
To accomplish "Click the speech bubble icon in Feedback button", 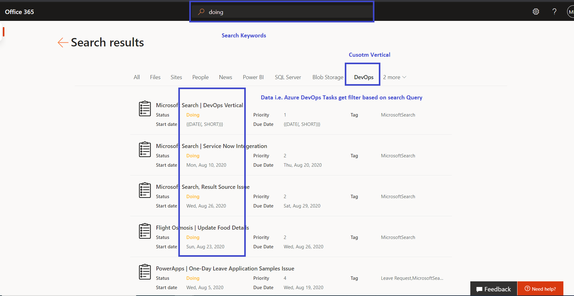I will click(479, 289).
